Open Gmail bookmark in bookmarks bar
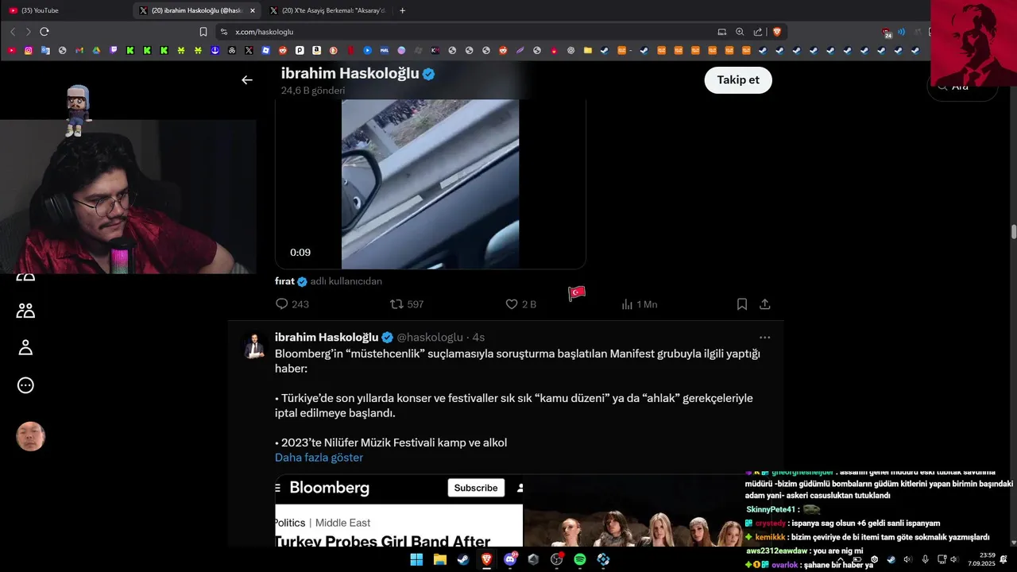This screenshot has width=1017, height=572. click(79, 50)
